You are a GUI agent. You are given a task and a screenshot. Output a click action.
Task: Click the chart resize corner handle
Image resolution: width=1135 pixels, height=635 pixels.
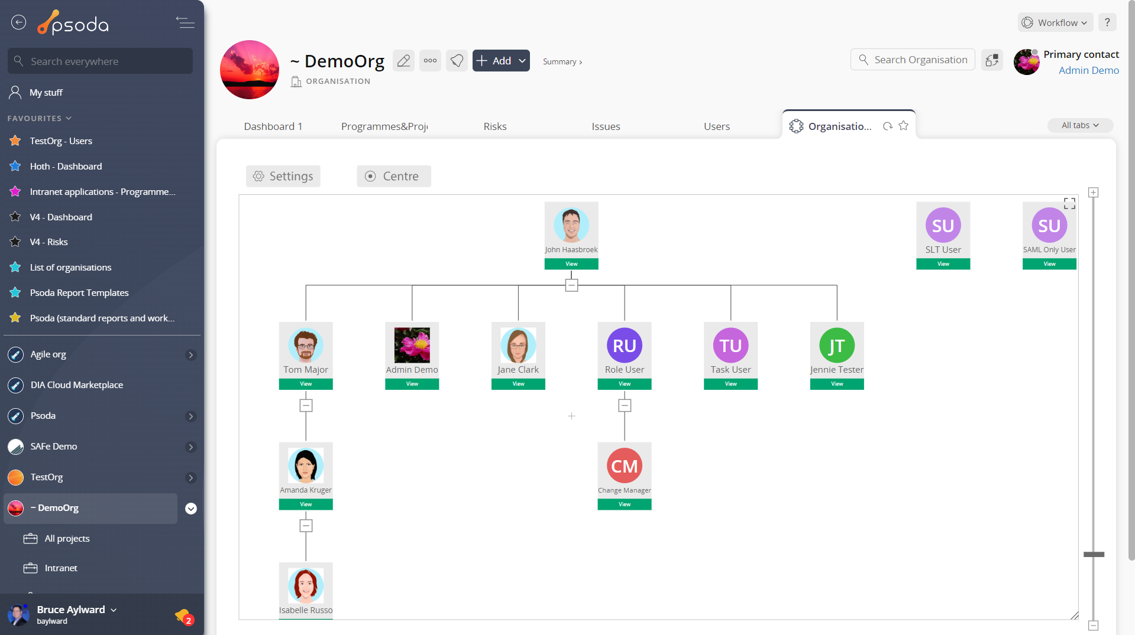pyautogui.click(x=1074, y=616)
